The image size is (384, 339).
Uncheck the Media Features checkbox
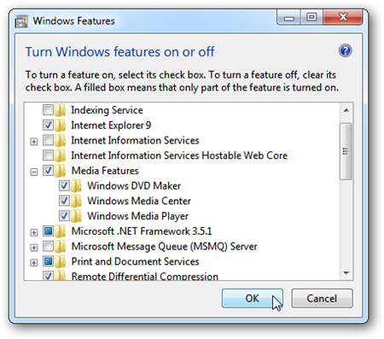(48, 171)
